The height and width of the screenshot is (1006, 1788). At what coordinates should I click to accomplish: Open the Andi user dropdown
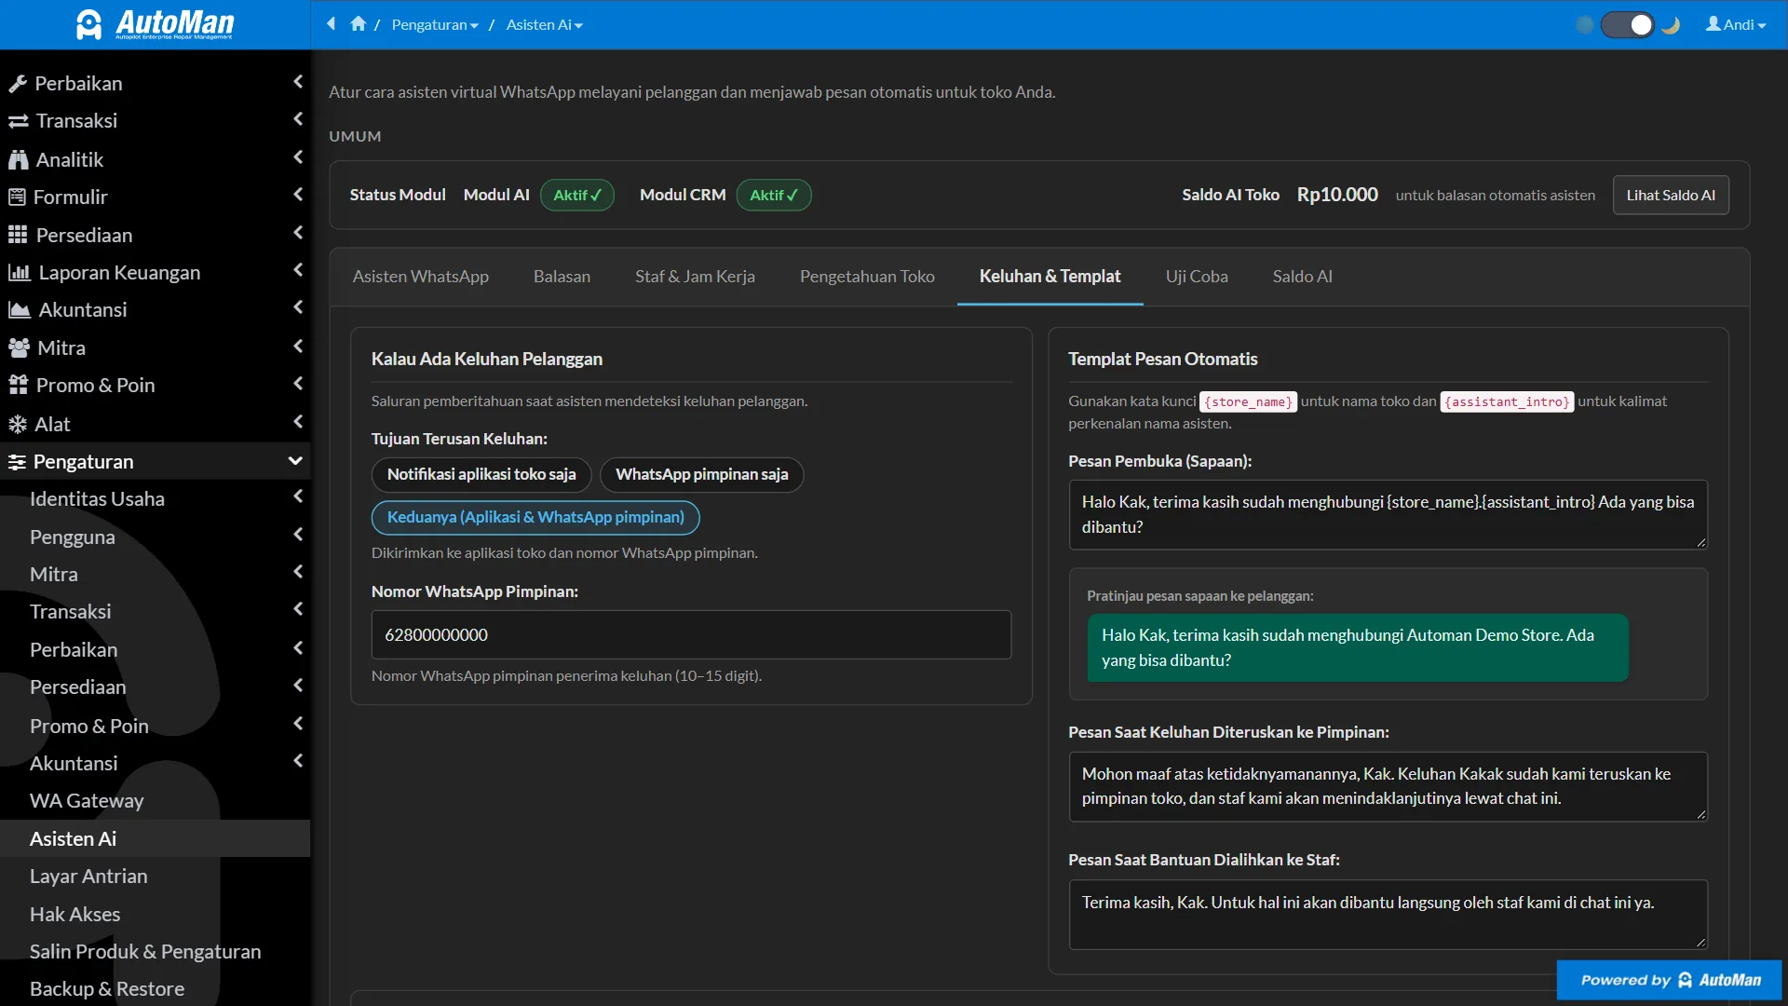(x=1735, y=25)
